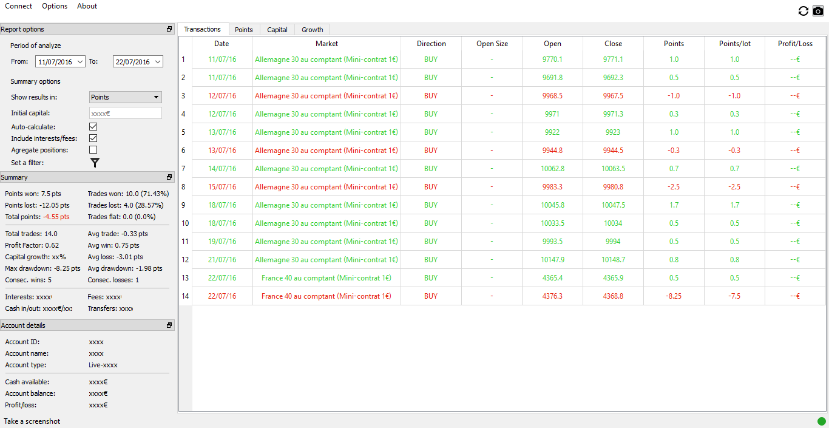
Task: Click the Close column header
Action: click(614, 44)
